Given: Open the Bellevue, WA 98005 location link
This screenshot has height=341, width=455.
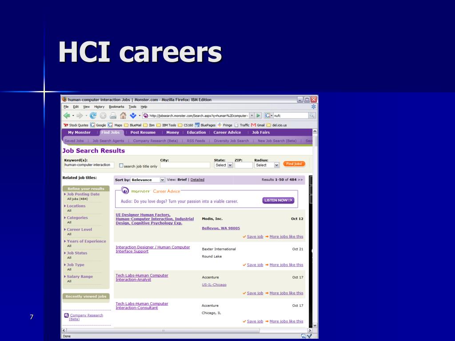Looking at the screenshot, I should [221, 228].
